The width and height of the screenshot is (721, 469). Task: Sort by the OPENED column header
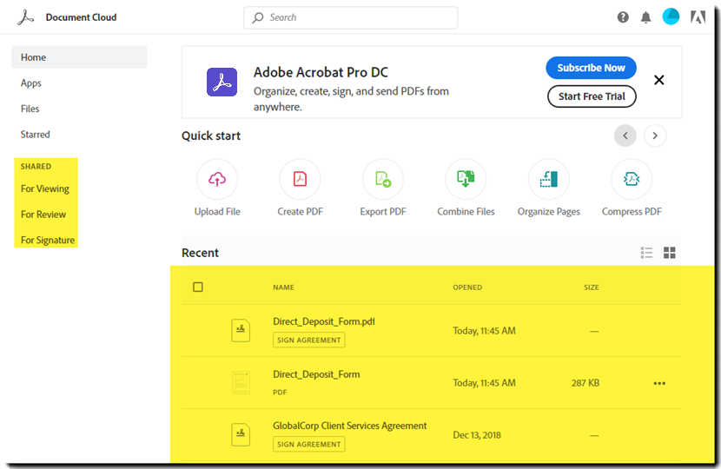pos(467,287)
